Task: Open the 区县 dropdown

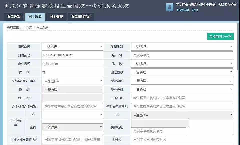Action: 72,127
